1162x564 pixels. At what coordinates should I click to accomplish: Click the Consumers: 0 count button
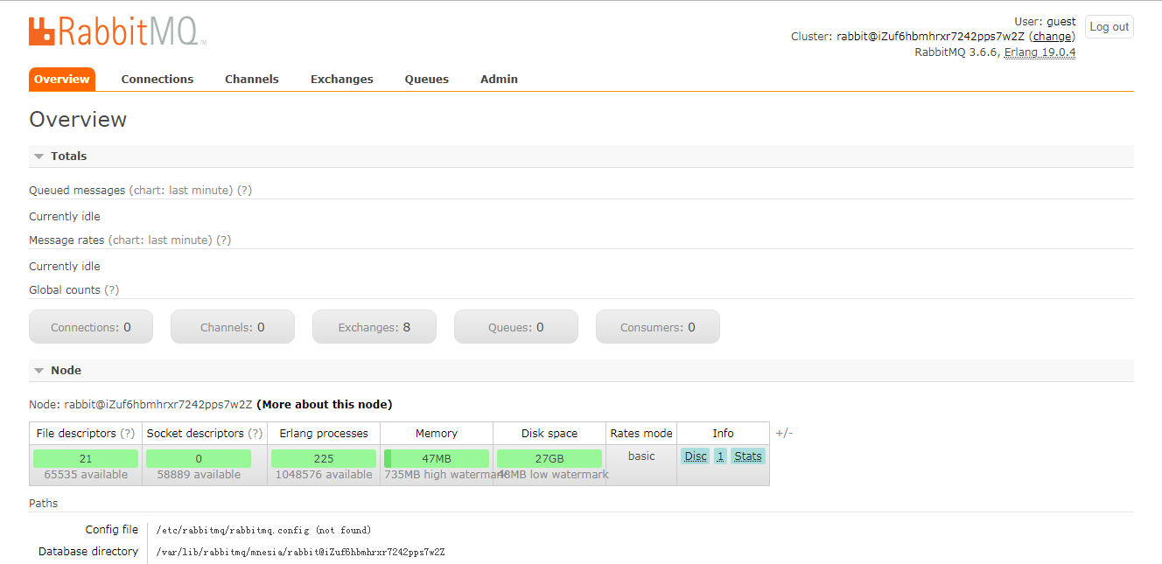(658, 327)
